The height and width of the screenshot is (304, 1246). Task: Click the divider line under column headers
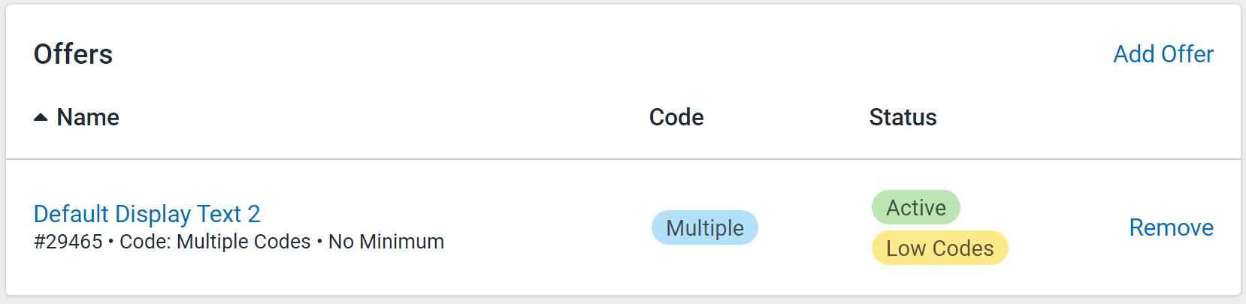[623, 159]
